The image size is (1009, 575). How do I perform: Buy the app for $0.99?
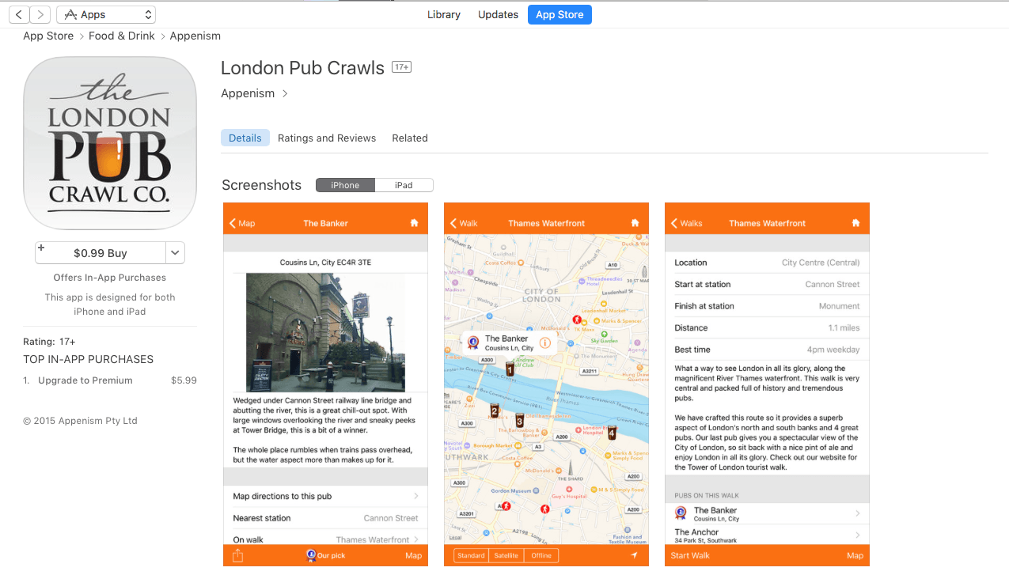[x=101, y=253]
